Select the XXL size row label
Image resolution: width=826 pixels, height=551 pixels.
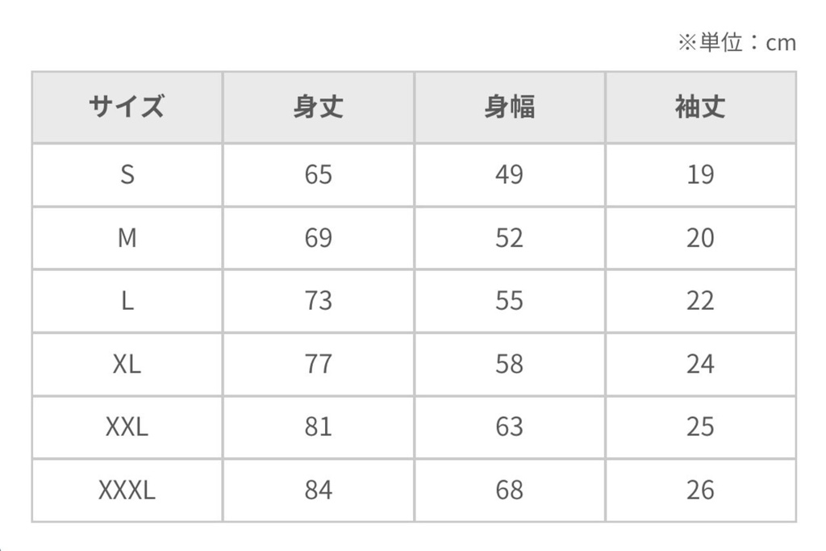(127, 427)
